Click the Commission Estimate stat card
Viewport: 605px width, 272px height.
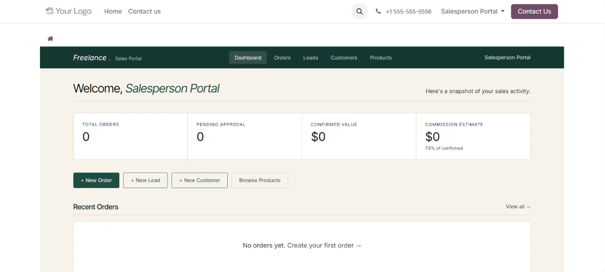coord(473,136)
